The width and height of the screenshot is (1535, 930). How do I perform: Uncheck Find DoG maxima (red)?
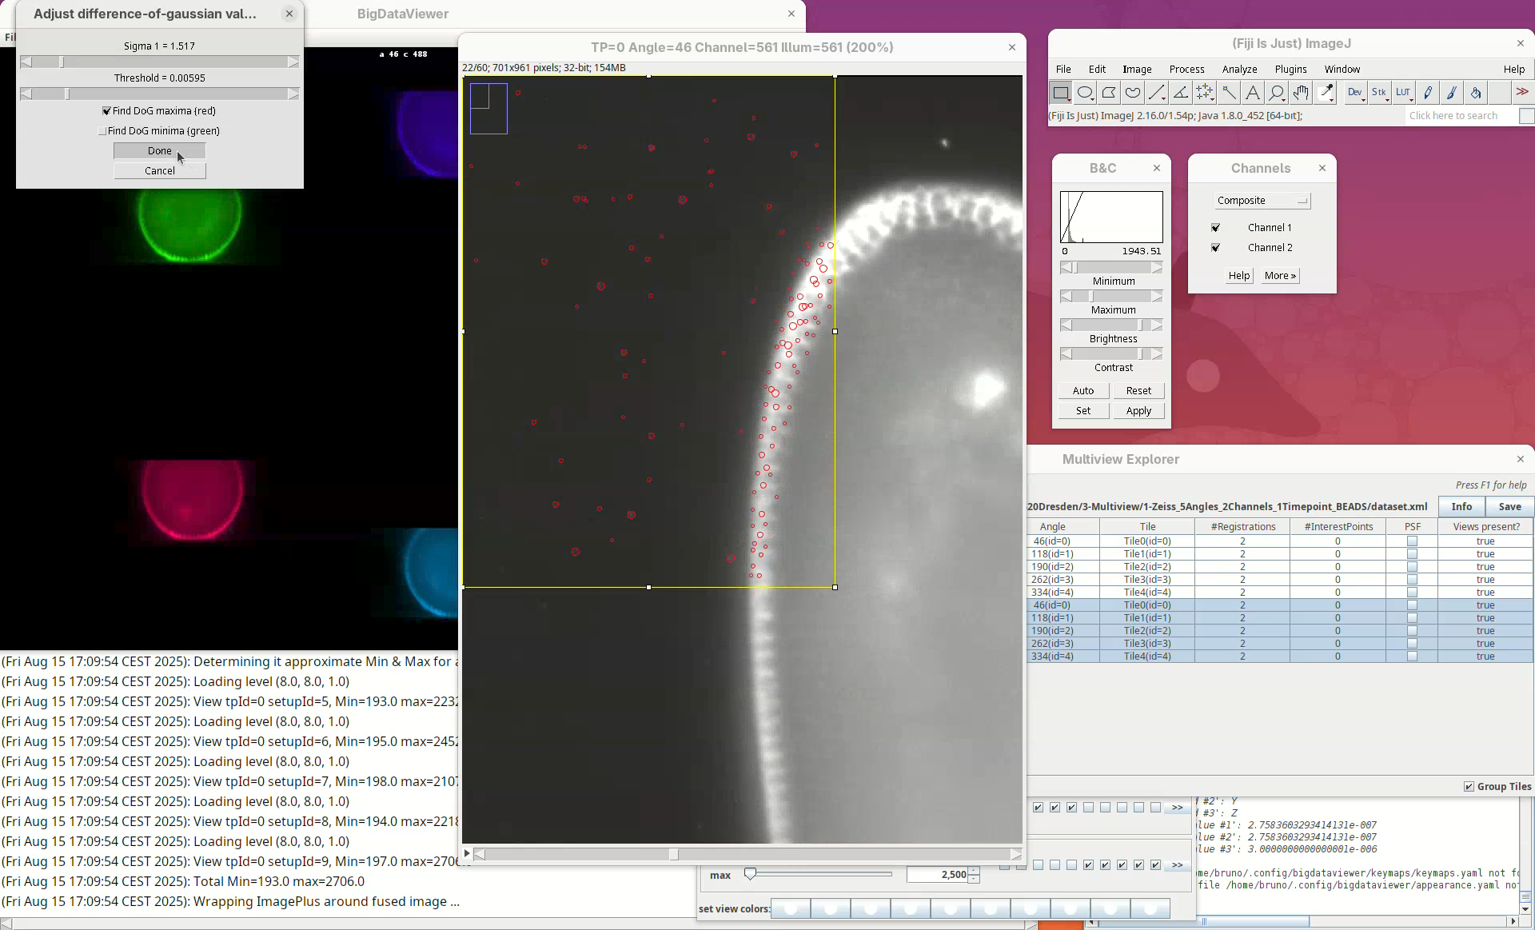107,111
